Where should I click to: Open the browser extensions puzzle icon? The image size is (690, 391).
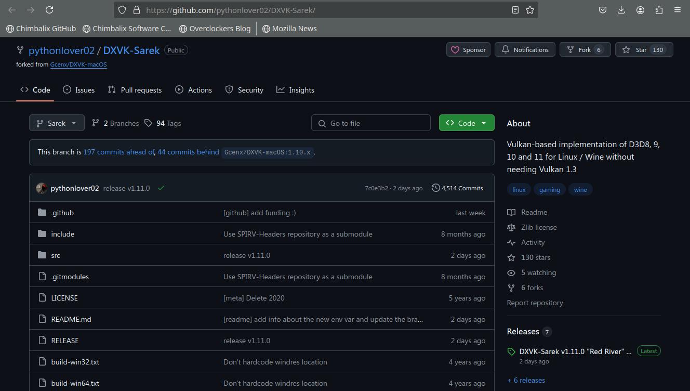[659, 10]
